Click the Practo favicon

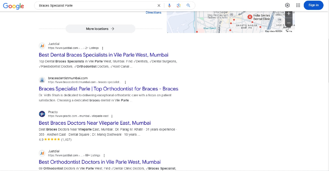[x=42, y=114]
